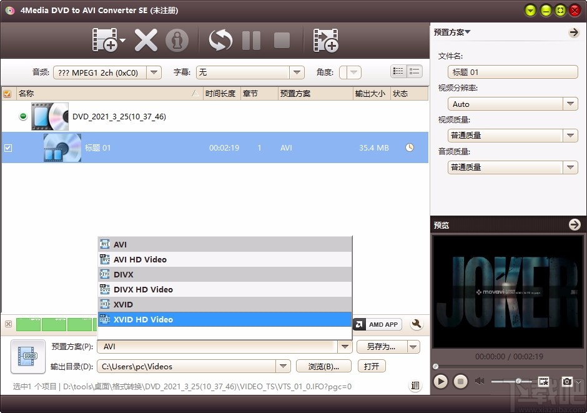Click the AMD APP acceleration button
The height and width of the screenshot is (413, 587).
click(377, 324)
